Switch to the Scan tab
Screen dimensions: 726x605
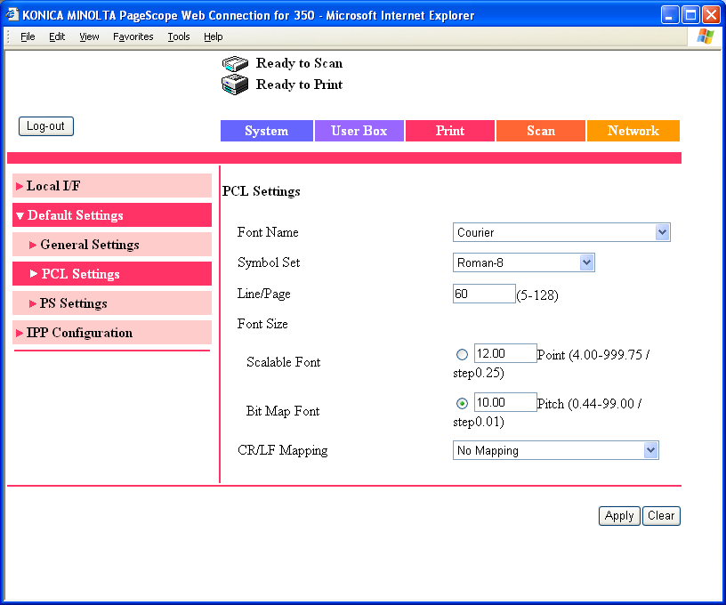(541, 131)
